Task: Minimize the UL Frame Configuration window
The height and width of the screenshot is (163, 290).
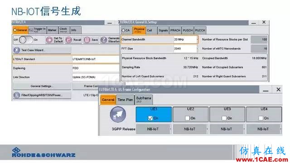Action: (x=266, y=90)
